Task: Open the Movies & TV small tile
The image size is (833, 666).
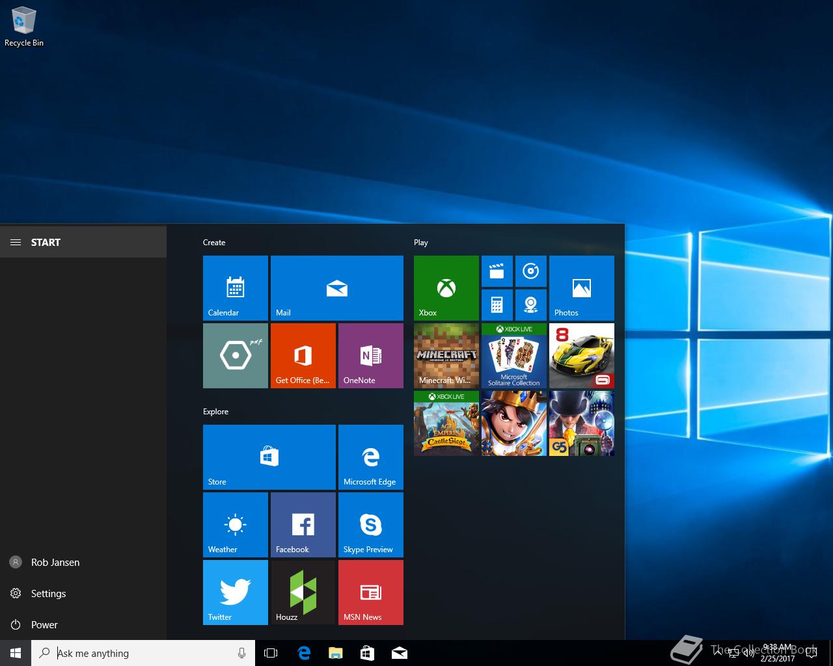Action: tap(497, 271)
